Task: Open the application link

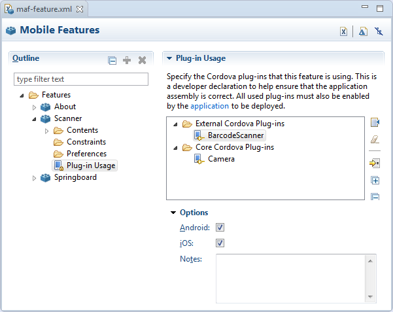Action: [209, 105]
